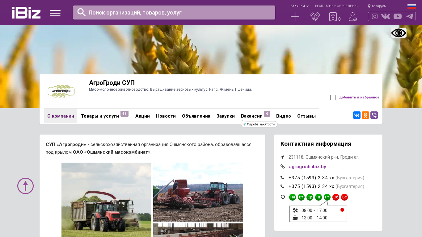Screen dimensions: 422x237
Task: Select Tuesday (Вт) working day
Action: click(x=301, y=197)
